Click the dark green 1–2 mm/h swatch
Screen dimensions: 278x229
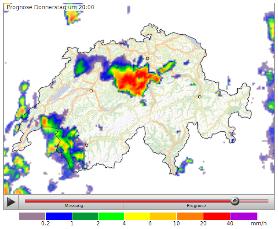click(x=85, y=216)
